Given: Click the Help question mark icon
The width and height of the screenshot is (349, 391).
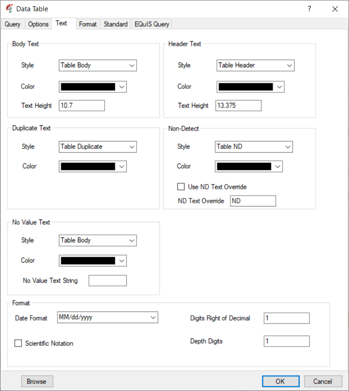Looking at the screenshot, I should (x=309, y=9).
